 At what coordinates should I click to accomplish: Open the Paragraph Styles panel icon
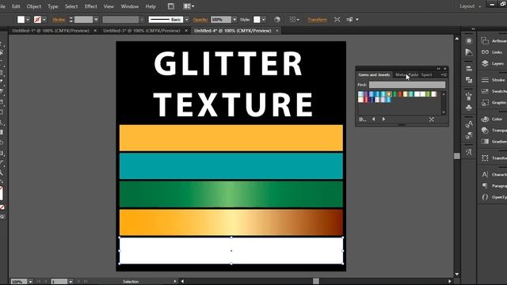(x=469, y=135)
